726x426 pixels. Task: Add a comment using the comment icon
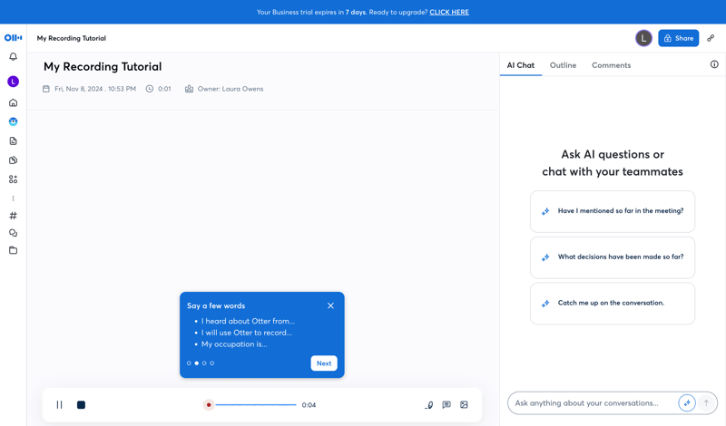(x=446, y=405)
